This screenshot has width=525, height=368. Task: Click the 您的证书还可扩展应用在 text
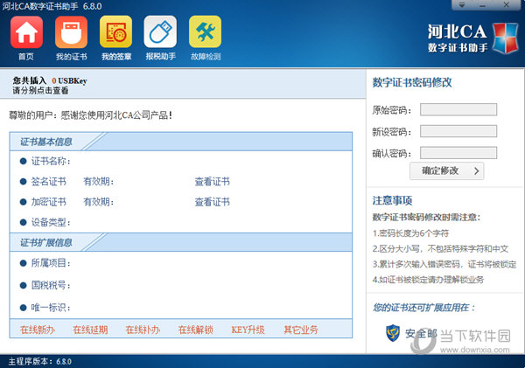click(x=423, y=308)
